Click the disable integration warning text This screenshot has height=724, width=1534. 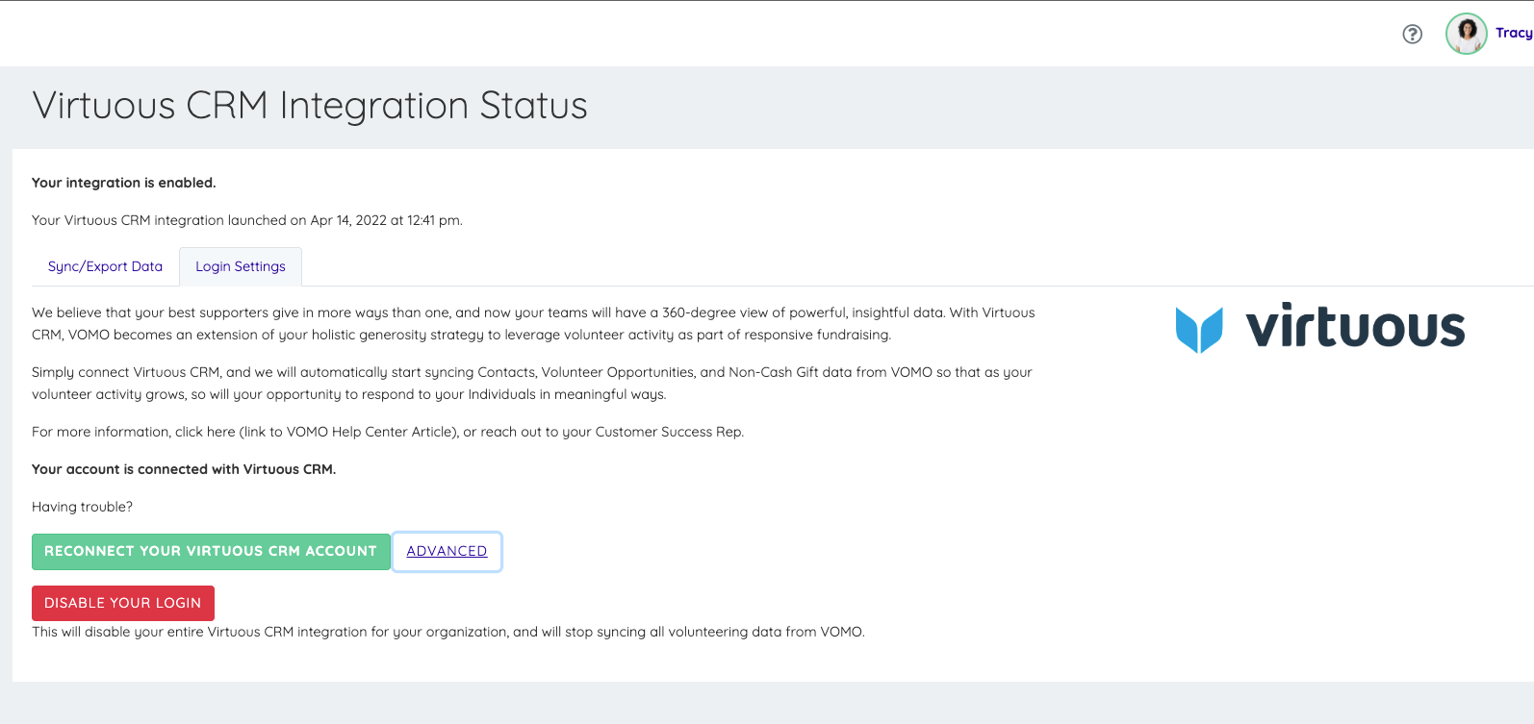448,632
